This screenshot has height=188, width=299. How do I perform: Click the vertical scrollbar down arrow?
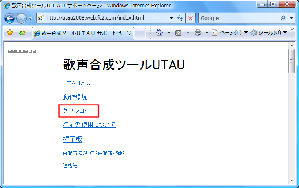(291, 180)
